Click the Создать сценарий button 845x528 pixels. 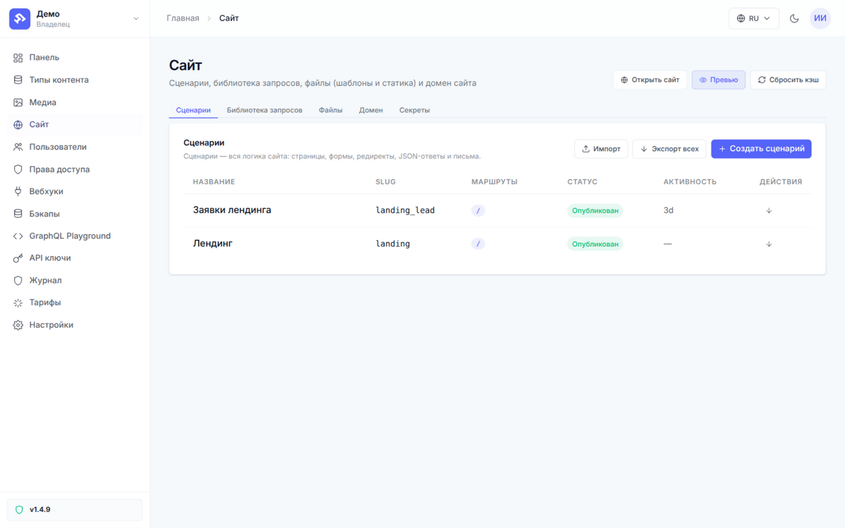[761, 149]
